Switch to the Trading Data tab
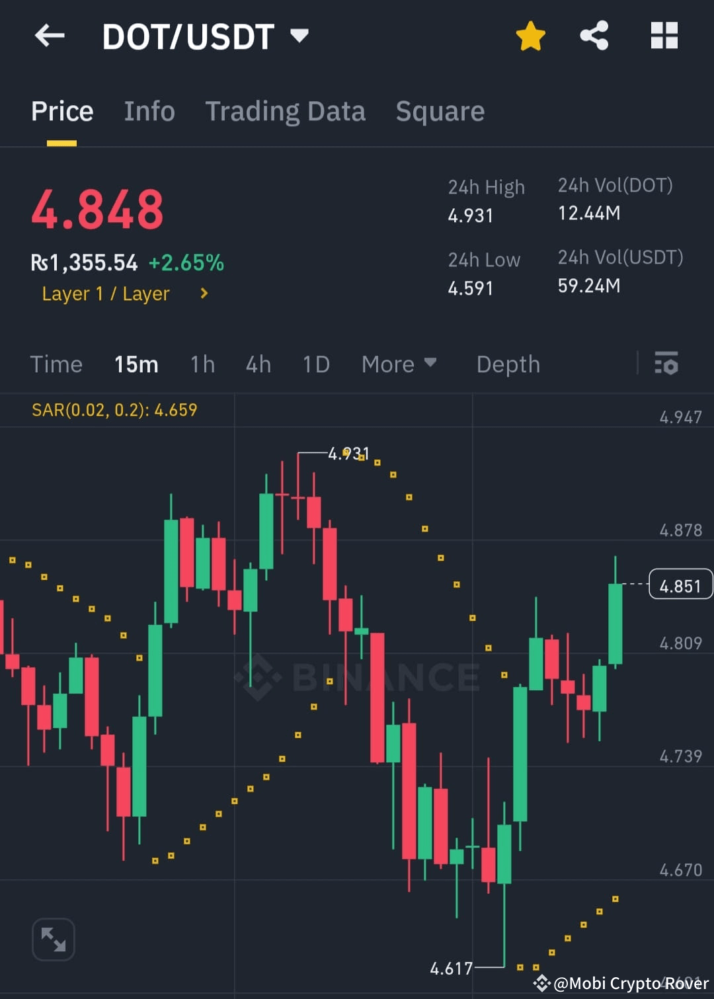This screenshot has width=714, height=999. point(286,111)
